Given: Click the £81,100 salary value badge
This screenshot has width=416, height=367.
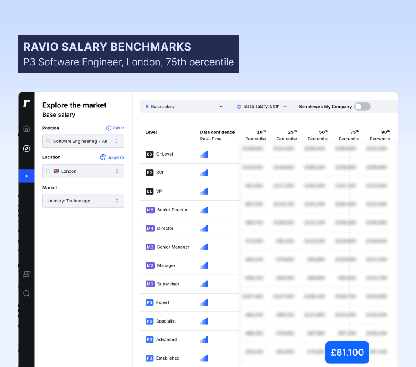Looking at the screenshot, I should click(347, 352).
